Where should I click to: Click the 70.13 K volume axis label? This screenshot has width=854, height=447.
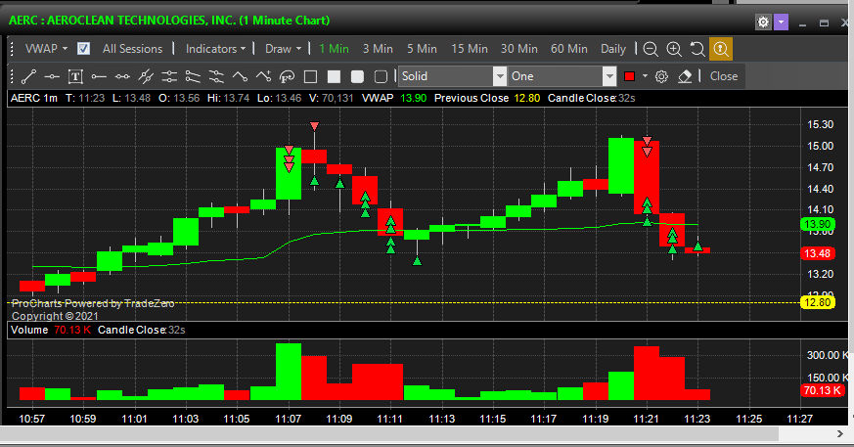(823, 390)
